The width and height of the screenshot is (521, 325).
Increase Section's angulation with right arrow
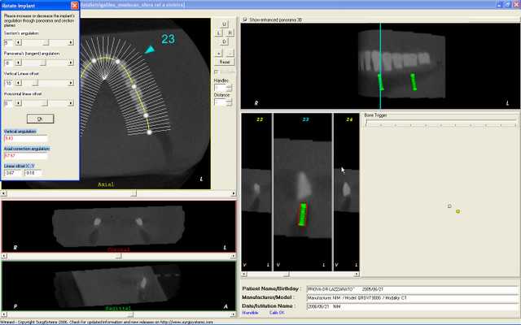pyautogui.click(x=71, y=42)
